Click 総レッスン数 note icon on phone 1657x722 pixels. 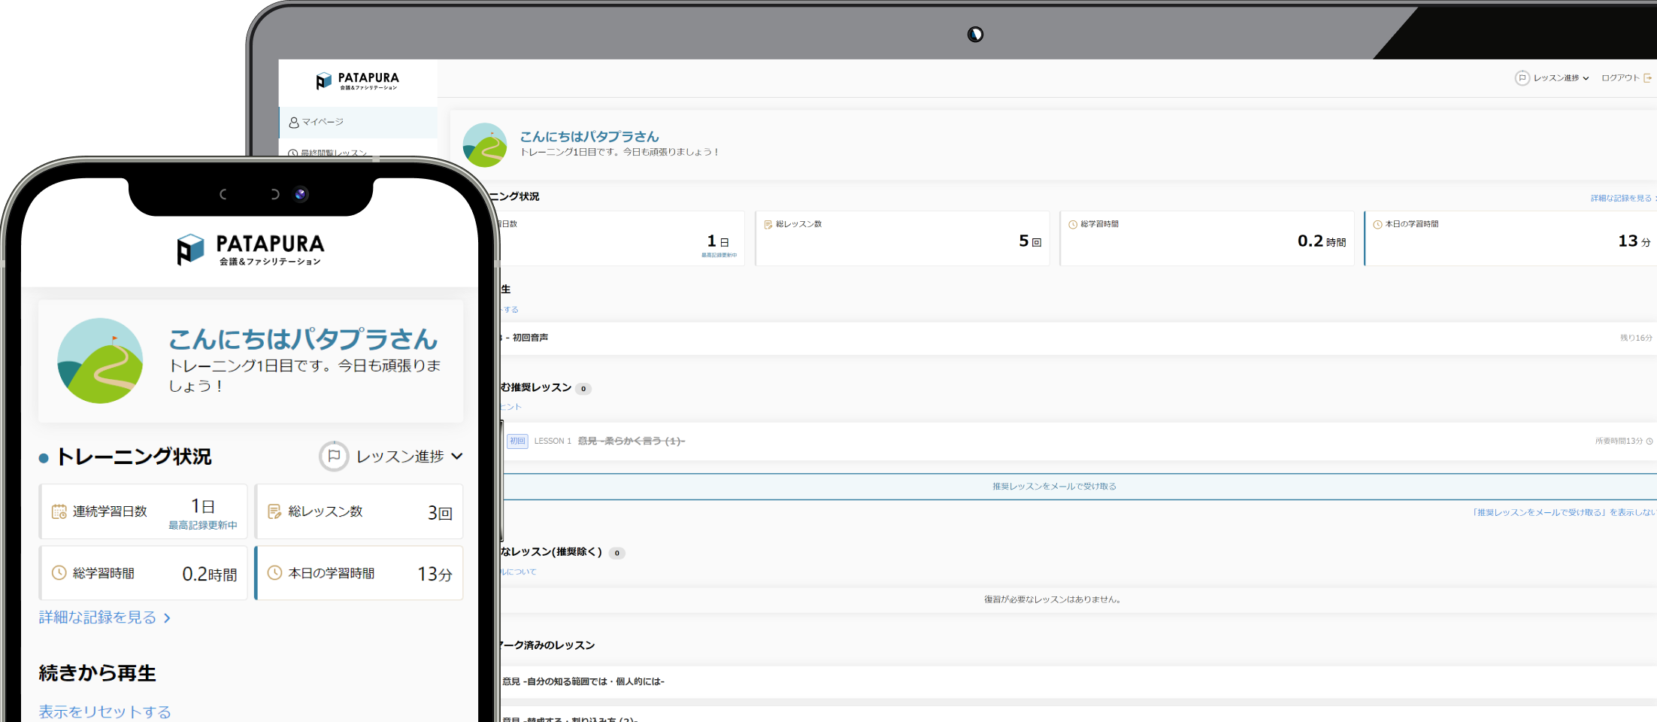[x=274, y=511]
